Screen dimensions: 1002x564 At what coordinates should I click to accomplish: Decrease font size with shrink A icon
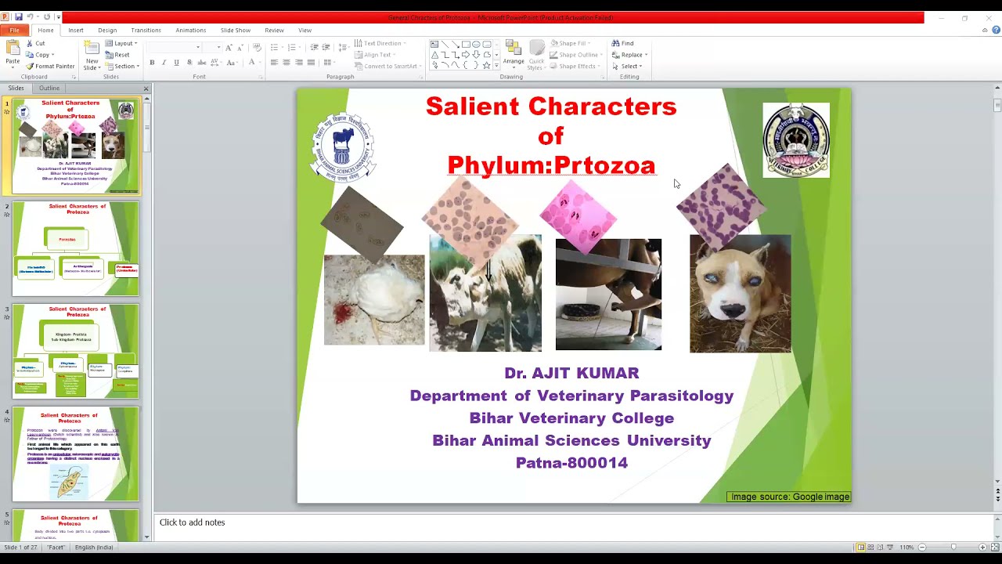pyautogui.click(x=240, y=48)
